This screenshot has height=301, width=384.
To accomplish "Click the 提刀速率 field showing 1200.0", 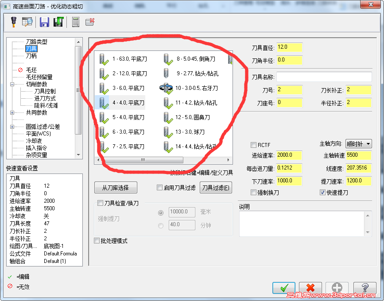I will coord(359,181).
